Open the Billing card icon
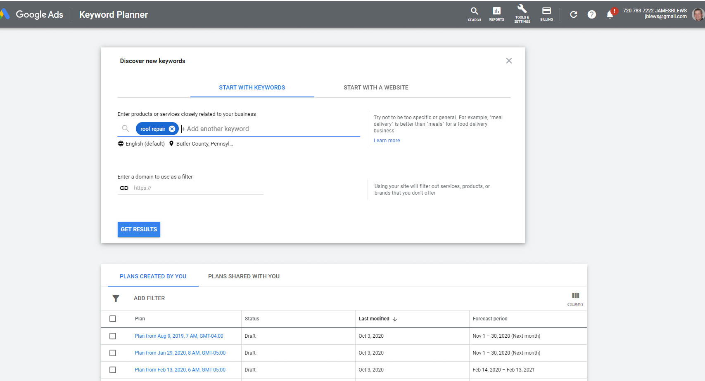This screenshot has height=381, width=705. (x=546, y=14)
